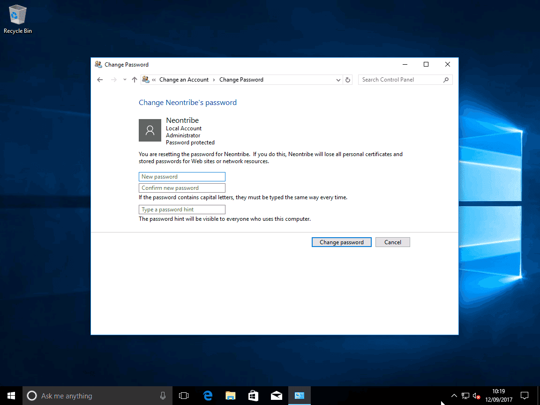Click the Refresh button in address bar
The height and width of the screenshot is (405, 540).
tap(348, 80)
